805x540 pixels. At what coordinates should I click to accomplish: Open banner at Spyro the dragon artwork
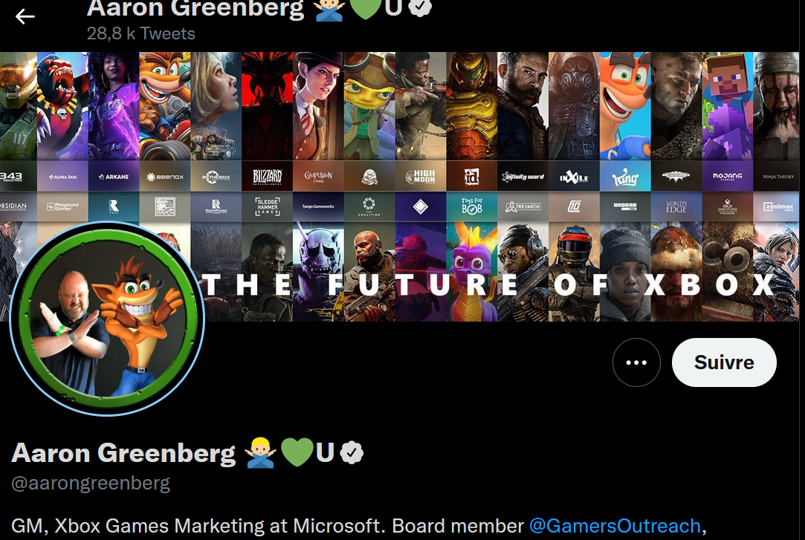pyautogui.click(x=471, y=272)
